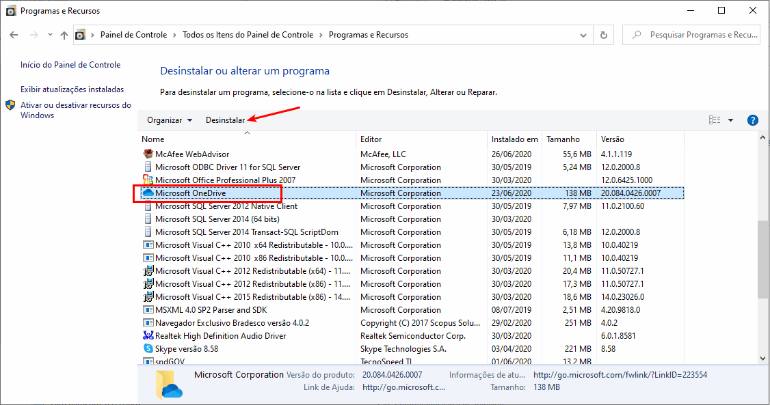Open recent locations dropdown chevron
The width and height of the screenshot is (770, 405).
50,35
